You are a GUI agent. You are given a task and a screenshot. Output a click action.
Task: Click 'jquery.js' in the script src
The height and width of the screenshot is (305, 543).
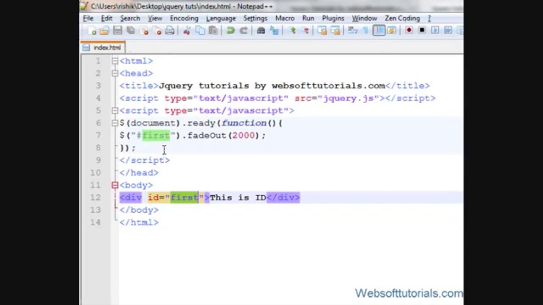[348, 98]
